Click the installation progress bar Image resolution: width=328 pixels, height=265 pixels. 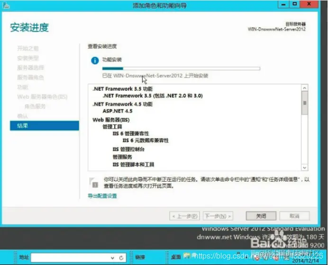pyautogui.click(x=181, y=69)
